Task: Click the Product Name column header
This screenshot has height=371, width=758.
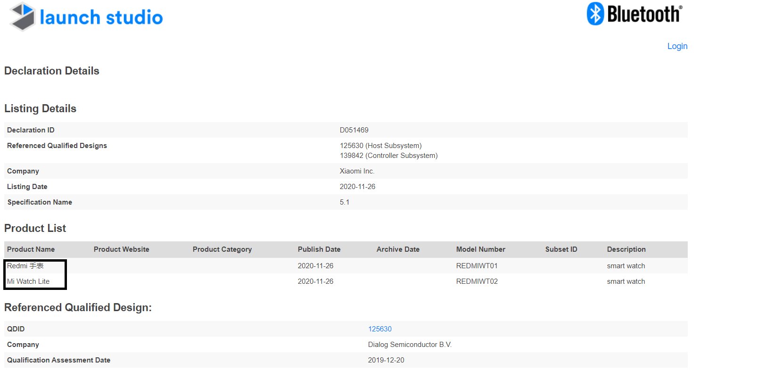Action: coord(31,249)
